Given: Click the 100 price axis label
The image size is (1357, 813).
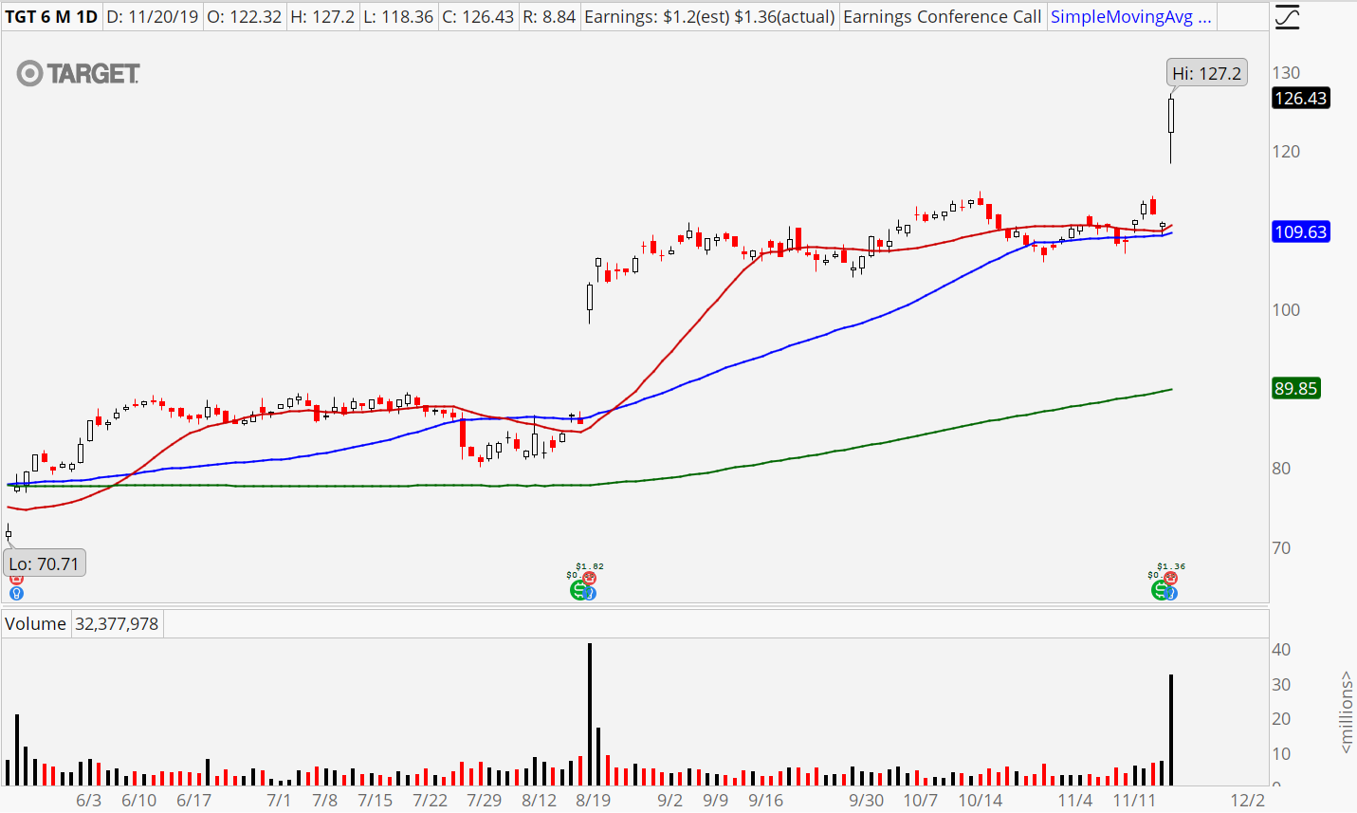Looking at the screenshot, I should 1286,310.
